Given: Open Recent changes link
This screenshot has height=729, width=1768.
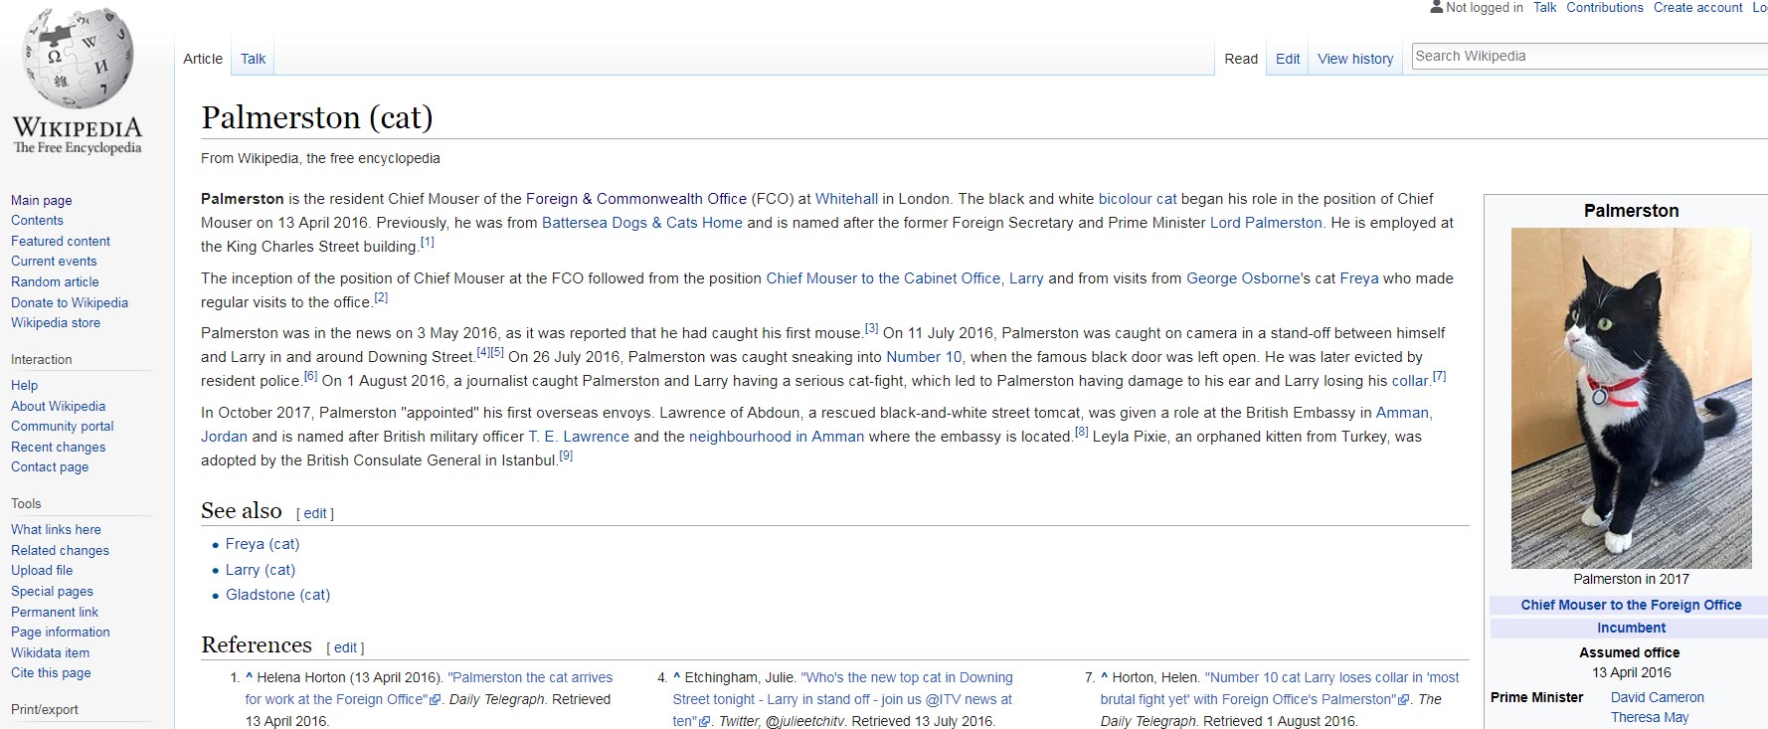Looking at the screenshot, I should pyautogui.click(x=59, y=447).
